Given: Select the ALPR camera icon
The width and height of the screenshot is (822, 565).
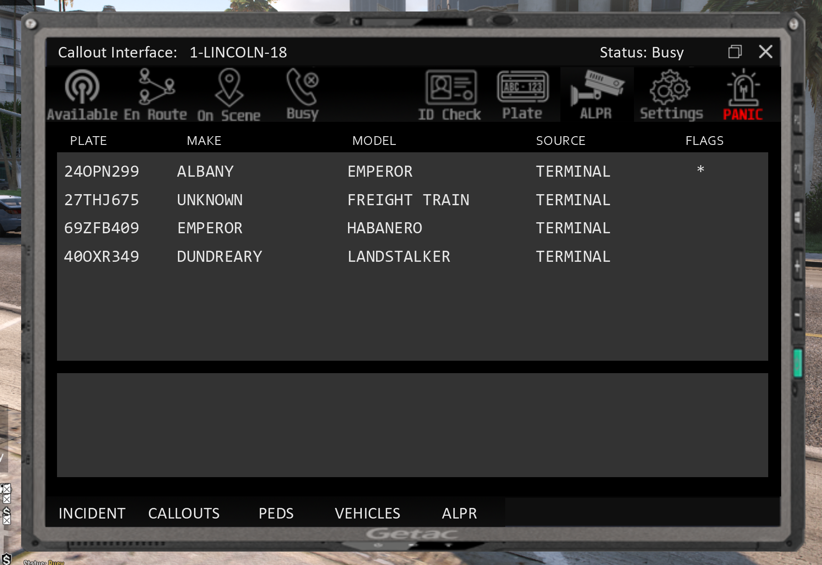Looking at the screenshot, I should tap(596, 94).
